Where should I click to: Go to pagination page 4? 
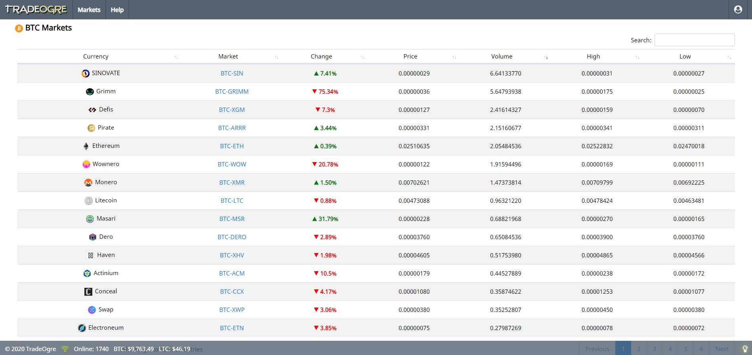[670, 349]
